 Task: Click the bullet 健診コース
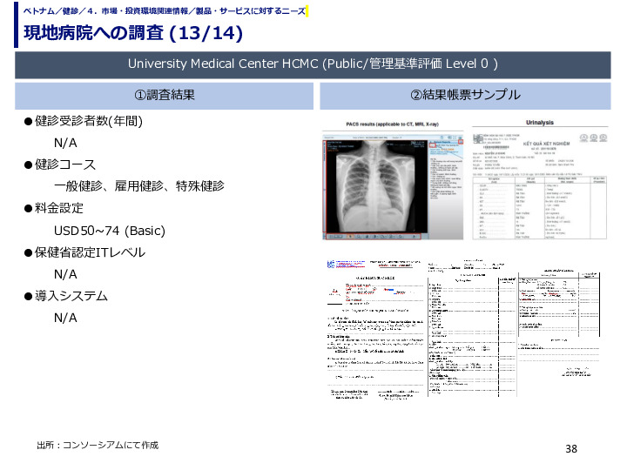pyautogui.click(x=59, y=164)
